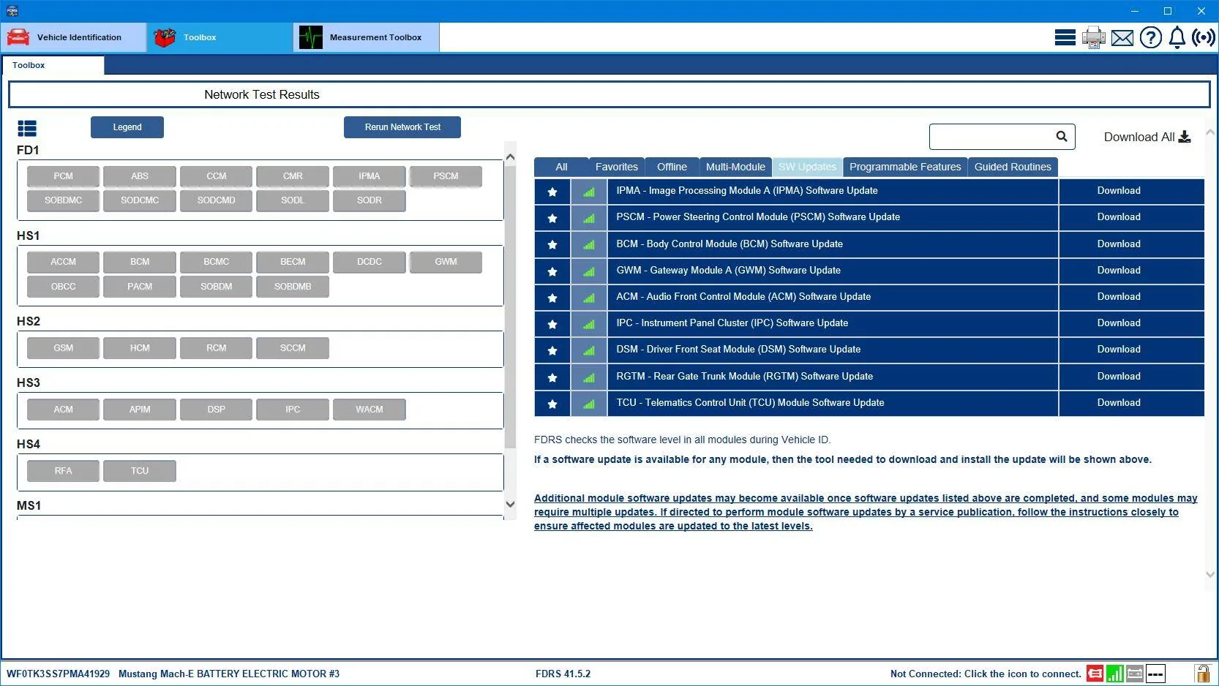
Task: Click the red toolbox icon
Action: click(x=165, y=37)
